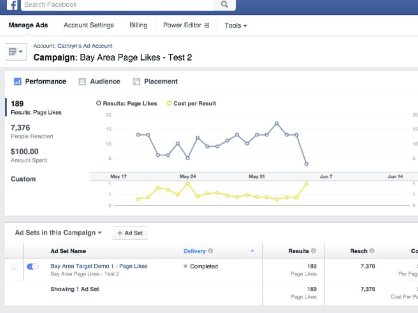This screenshot has height=313, width=418.
Task: Select the 189 Results Page Likes metric
Action: pyautogui.click(x=36, y=108)
